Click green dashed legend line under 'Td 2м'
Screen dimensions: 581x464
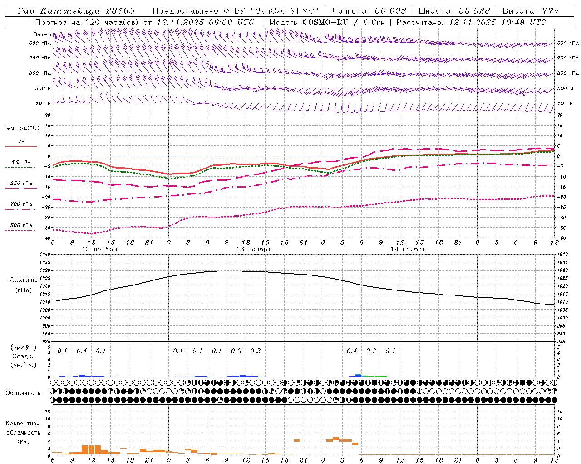pyautogui.click(x=21, y=167)
